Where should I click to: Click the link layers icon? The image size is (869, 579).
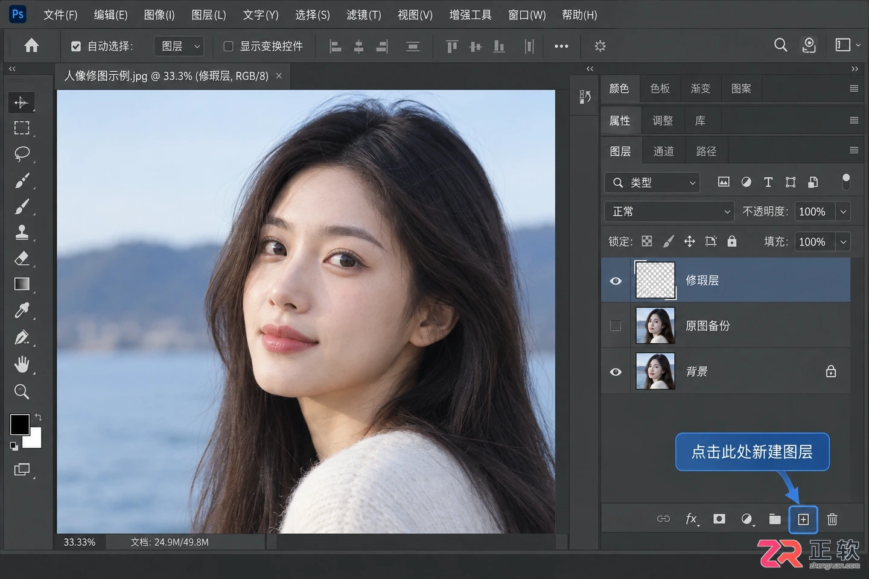pyautogui.click(x=663, y=519)
